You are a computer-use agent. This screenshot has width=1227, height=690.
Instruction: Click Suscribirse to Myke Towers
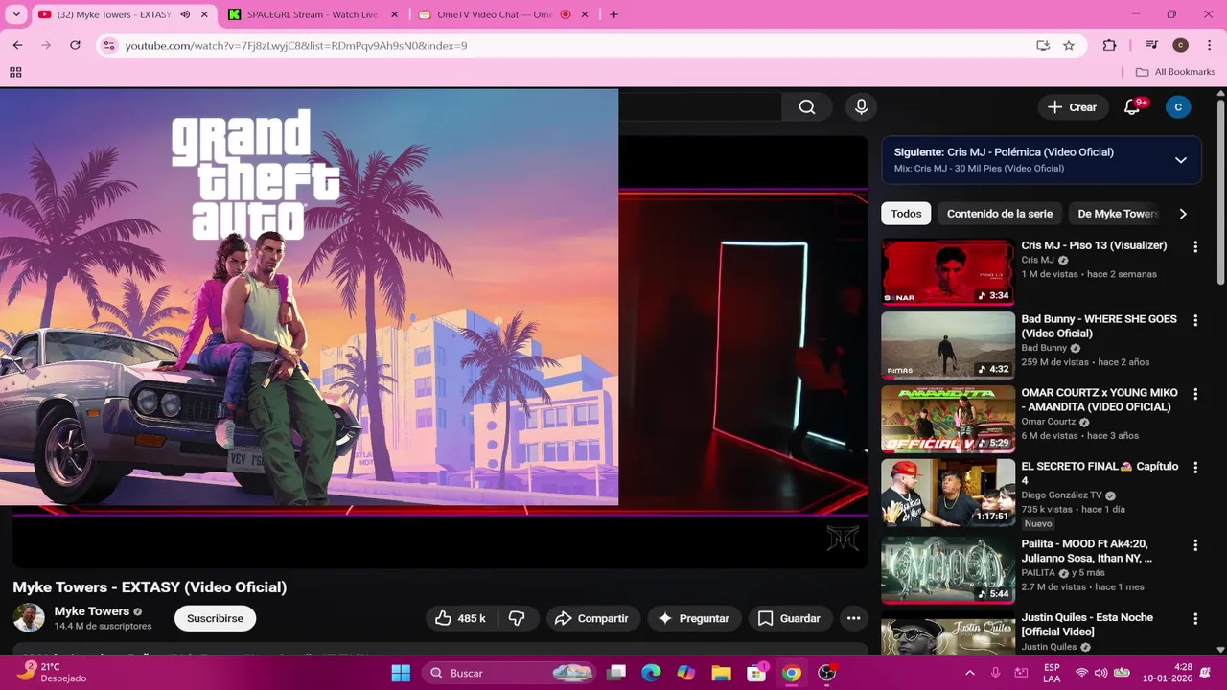coord(215,618)
